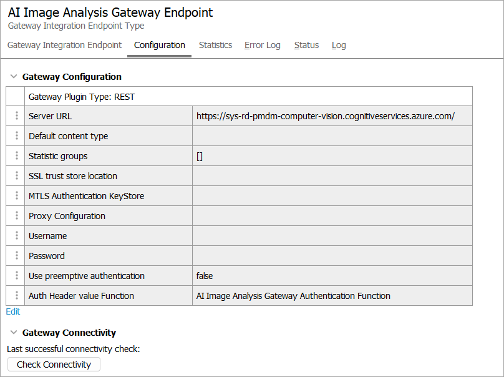
Task: Click the handle icon for Use preemptive authentication
Action: (x=17, y=276)
